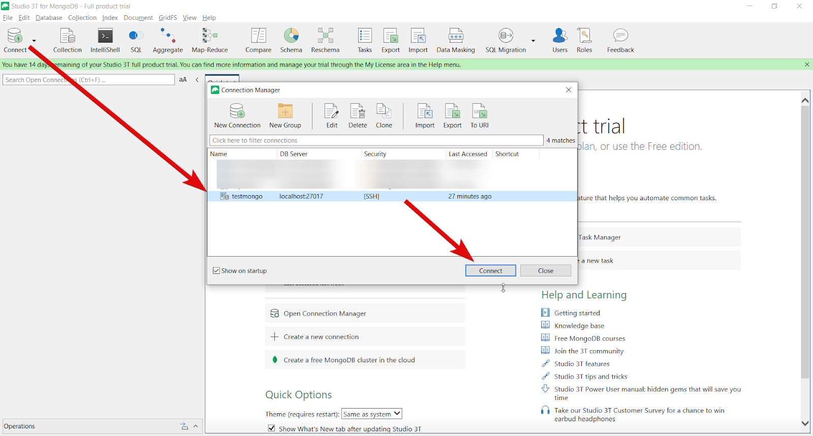
Task: Expand the Operations panel chevron
Action: point(196,426)
